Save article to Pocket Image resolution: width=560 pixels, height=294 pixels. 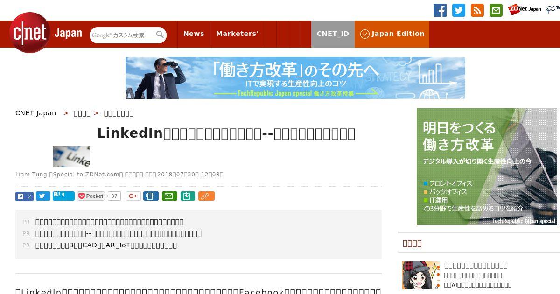[91, 196]
